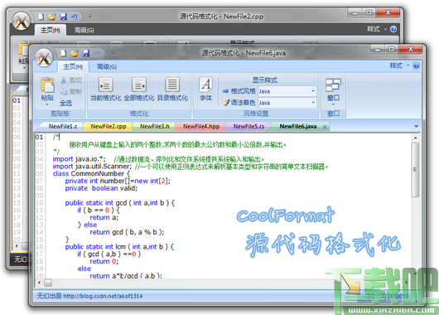Expand the 语法着色 Java dropdown
The image size is (439, 315).
point(313,103)
